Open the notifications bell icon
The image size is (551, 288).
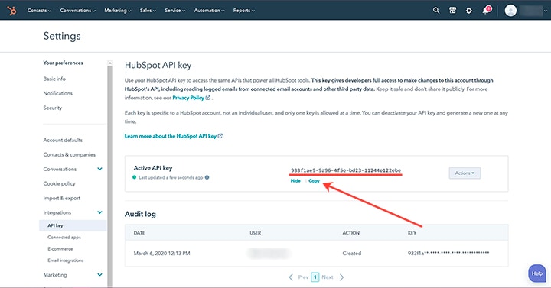(x=486, y=10)
